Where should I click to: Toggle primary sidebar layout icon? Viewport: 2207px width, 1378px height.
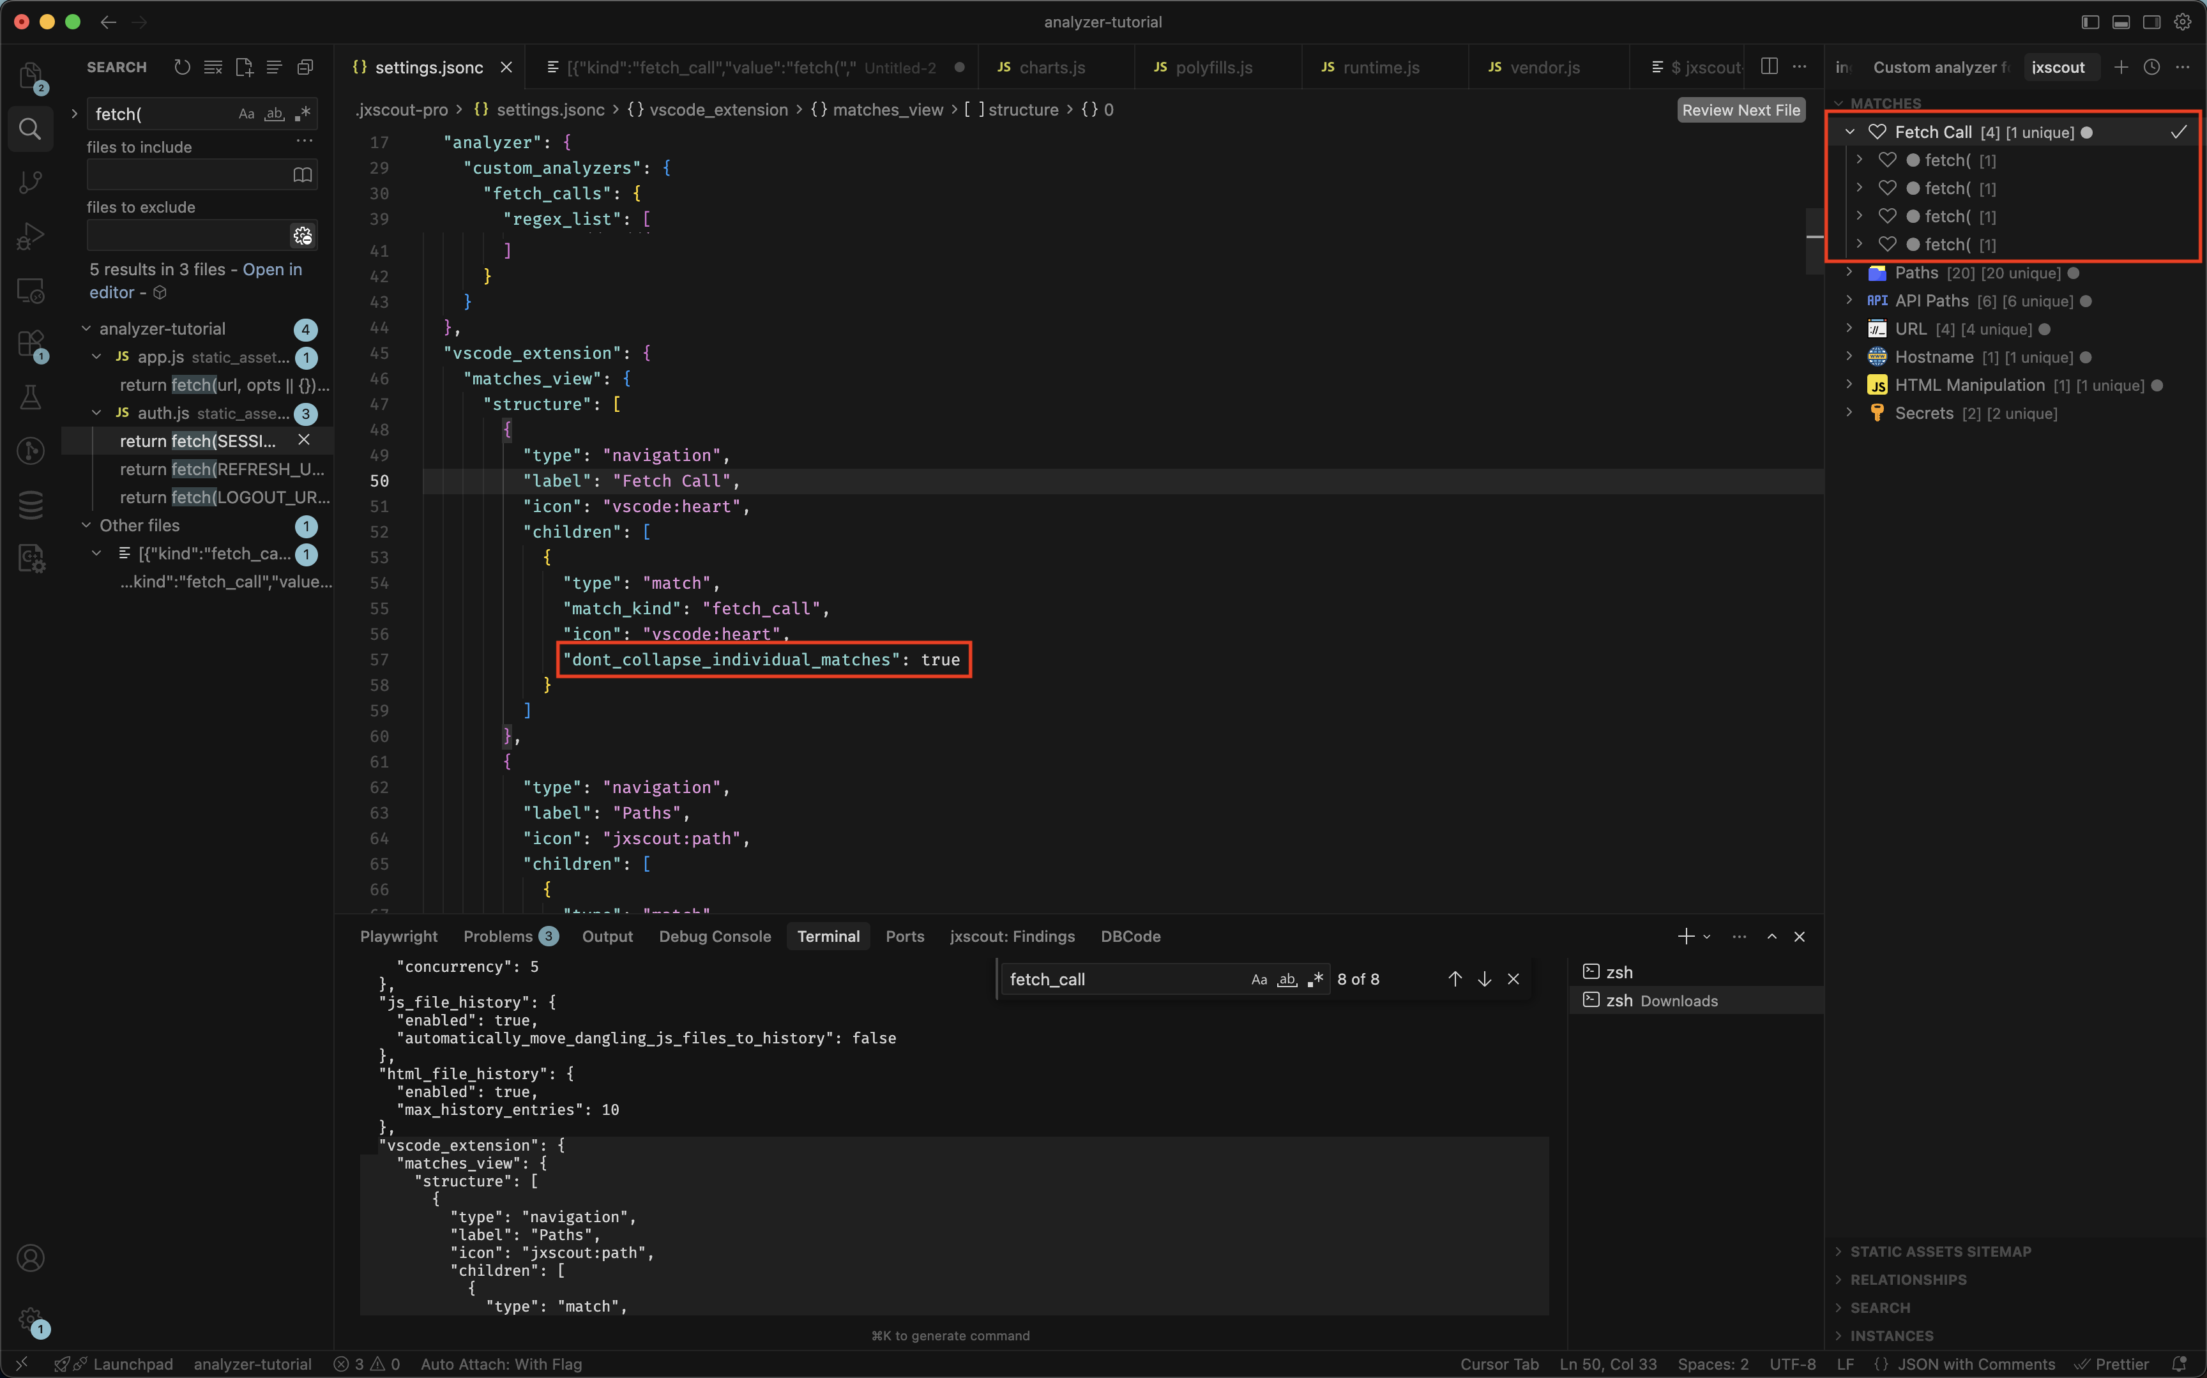[2090, 22]
